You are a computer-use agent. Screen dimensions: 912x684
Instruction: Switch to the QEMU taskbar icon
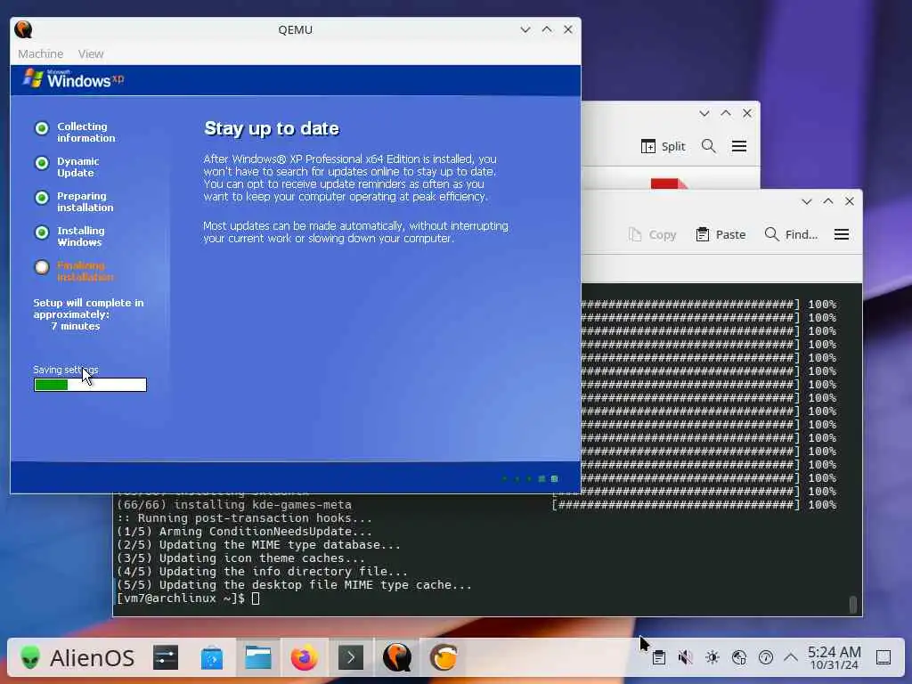(397, 658)
